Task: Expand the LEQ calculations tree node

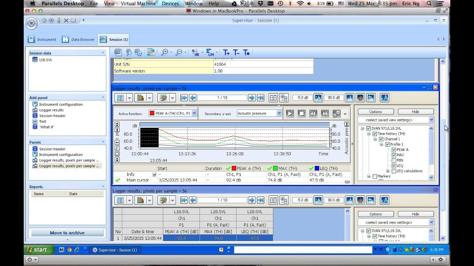Action: tap(388, 171)
